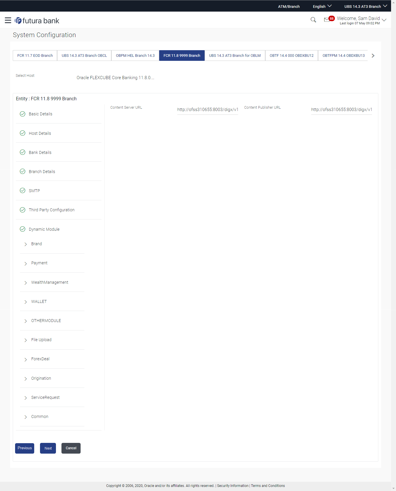Click Host Details green check icon
Viewport: 396px width, 491px height.
pyautogui.click(x=23, y=133)
